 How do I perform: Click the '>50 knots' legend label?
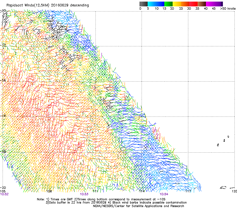click(228, 9)
